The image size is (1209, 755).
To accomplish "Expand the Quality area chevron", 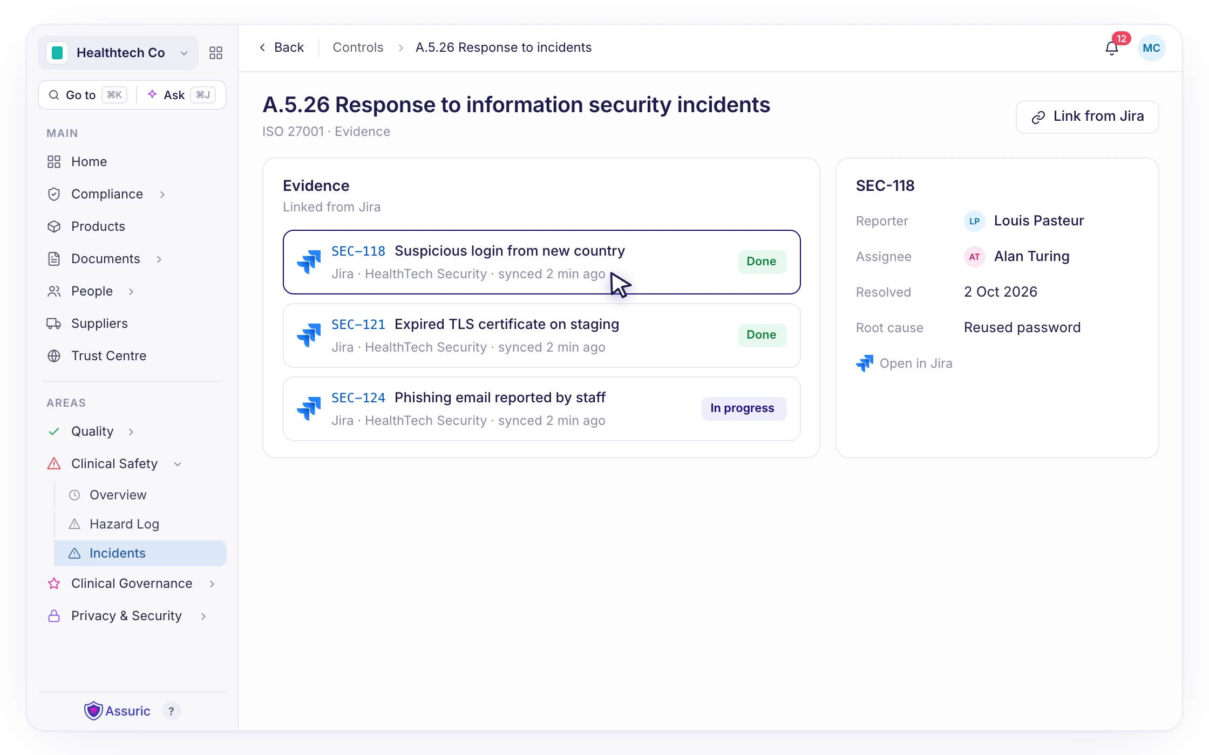I will tap(131, 431).
